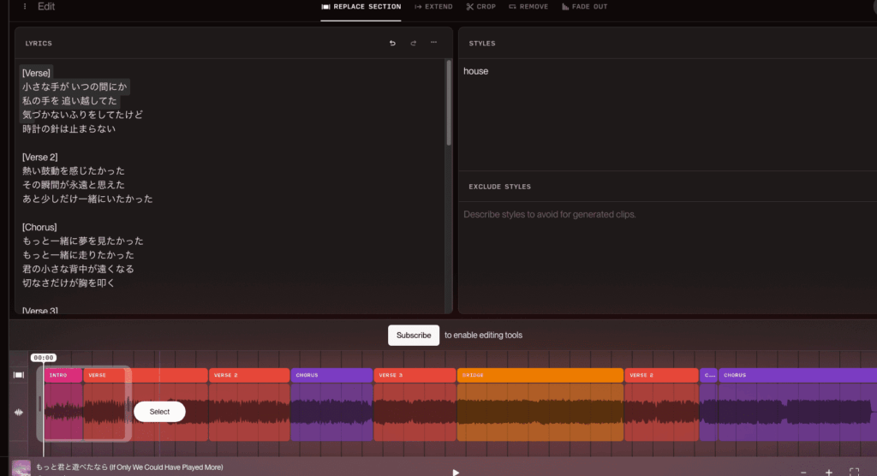Viewport: 877px width, 476px height.
Task: Undo the last lyrics change
Action: (x=392, y=43)
